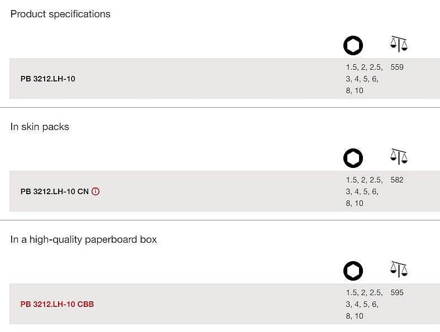Select the PB 3212.LH-10 product name
This screenshot has height=332, width=440.
point(47,79)
